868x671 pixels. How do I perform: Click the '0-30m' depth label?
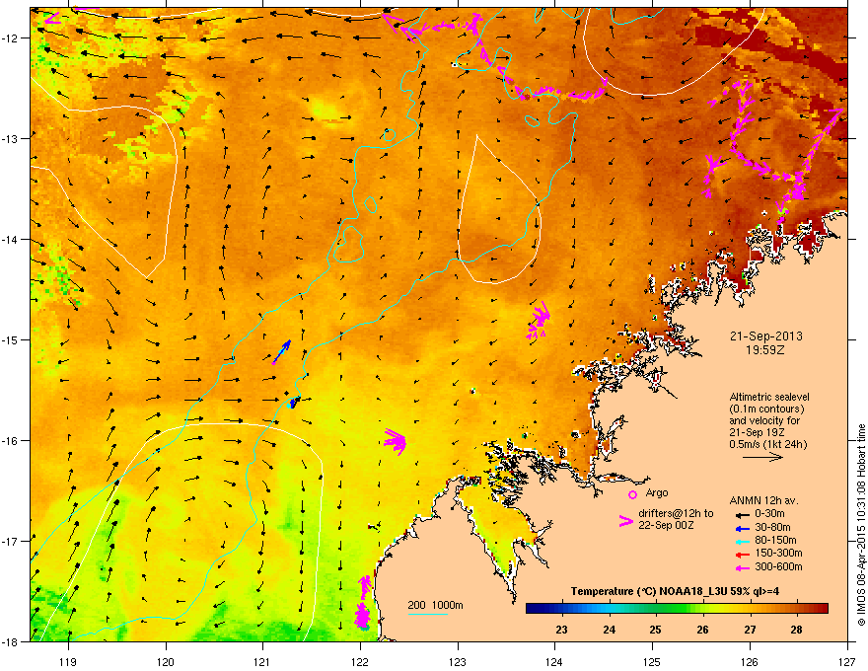point(769,514)
